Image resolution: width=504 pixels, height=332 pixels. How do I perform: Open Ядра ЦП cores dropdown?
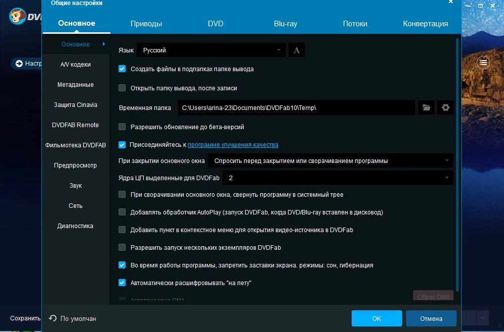point(338,178)
